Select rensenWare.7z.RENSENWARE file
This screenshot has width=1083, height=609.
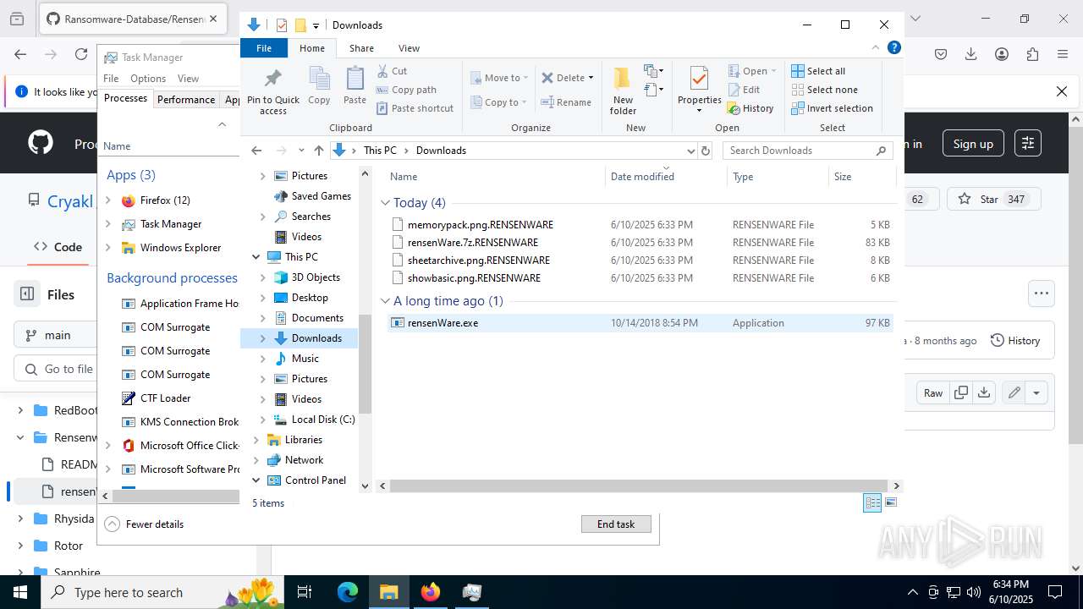(640, 243)
